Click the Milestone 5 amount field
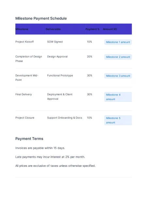 pyautogui.click(x=118, y=120)
